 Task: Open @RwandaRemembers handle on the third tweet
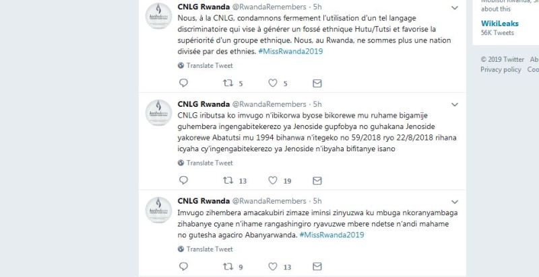tap(269, 201)
